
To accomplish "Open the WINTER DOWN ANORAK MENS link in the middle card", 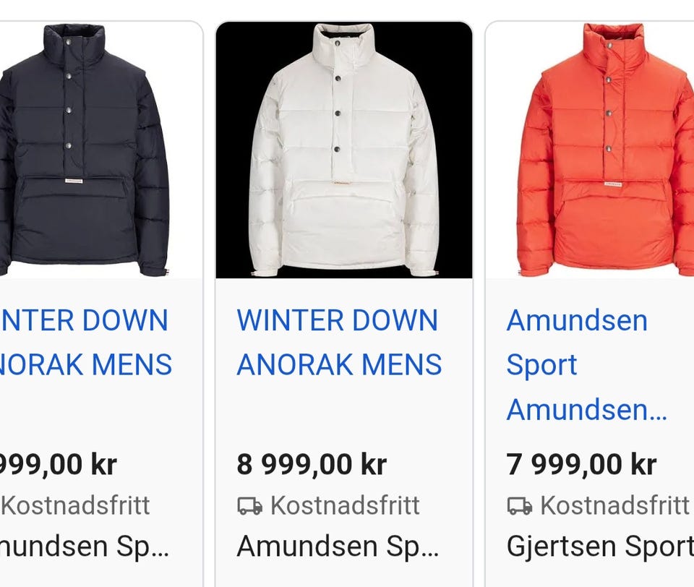I will click(340, 342).
